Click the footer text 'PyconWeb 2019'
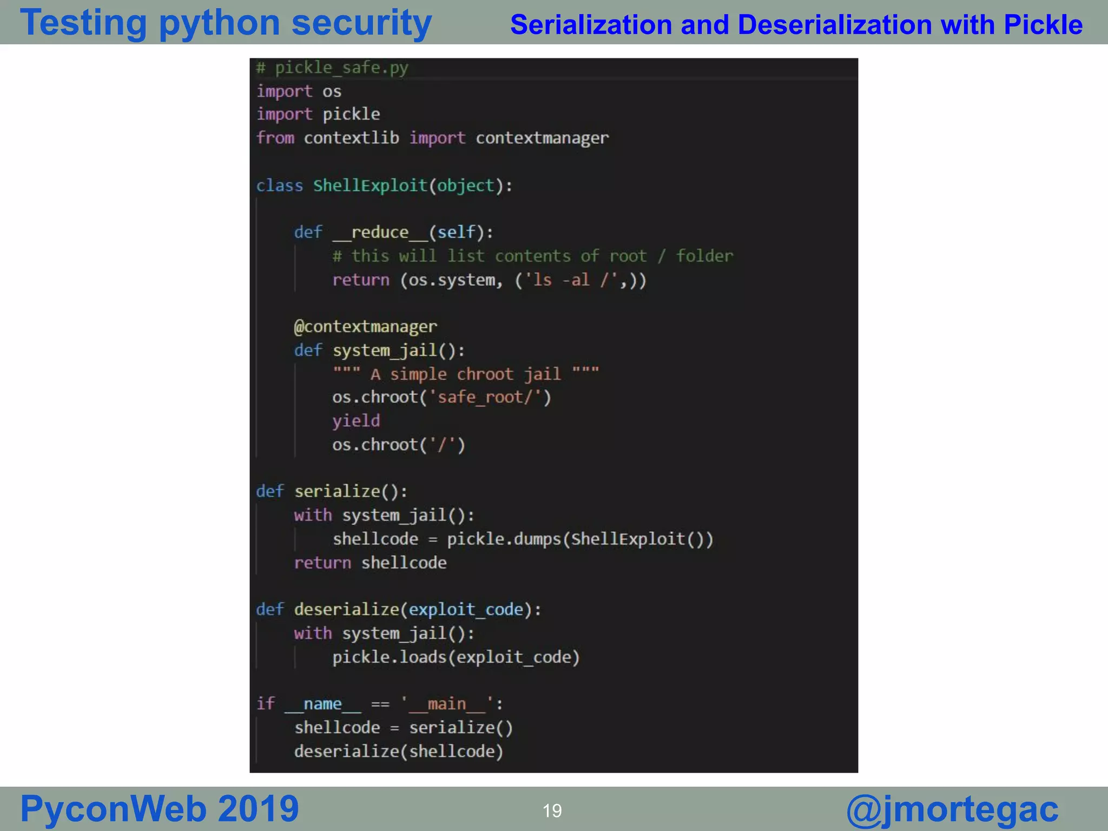 [160, 809]
